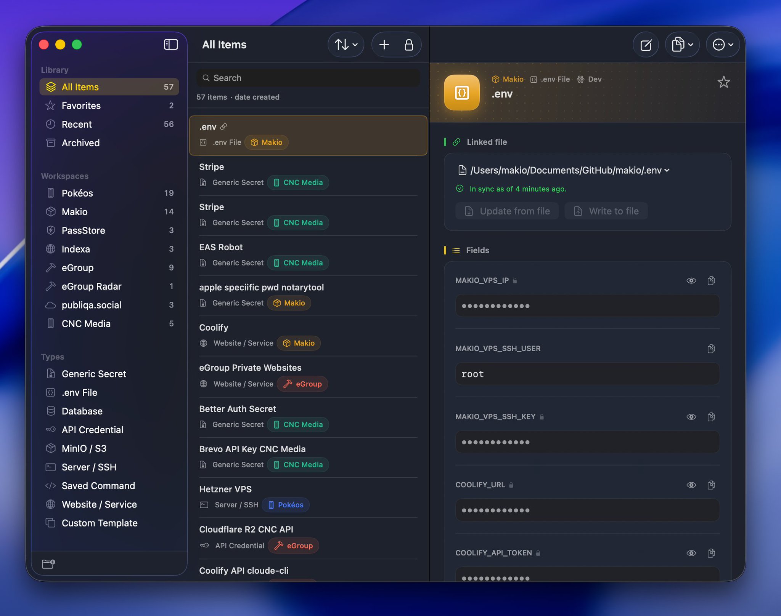The width and height of the screenshot is (781, 616).
Task: Open the Hetzner VPS item
Action: click(x=308, y=498)
